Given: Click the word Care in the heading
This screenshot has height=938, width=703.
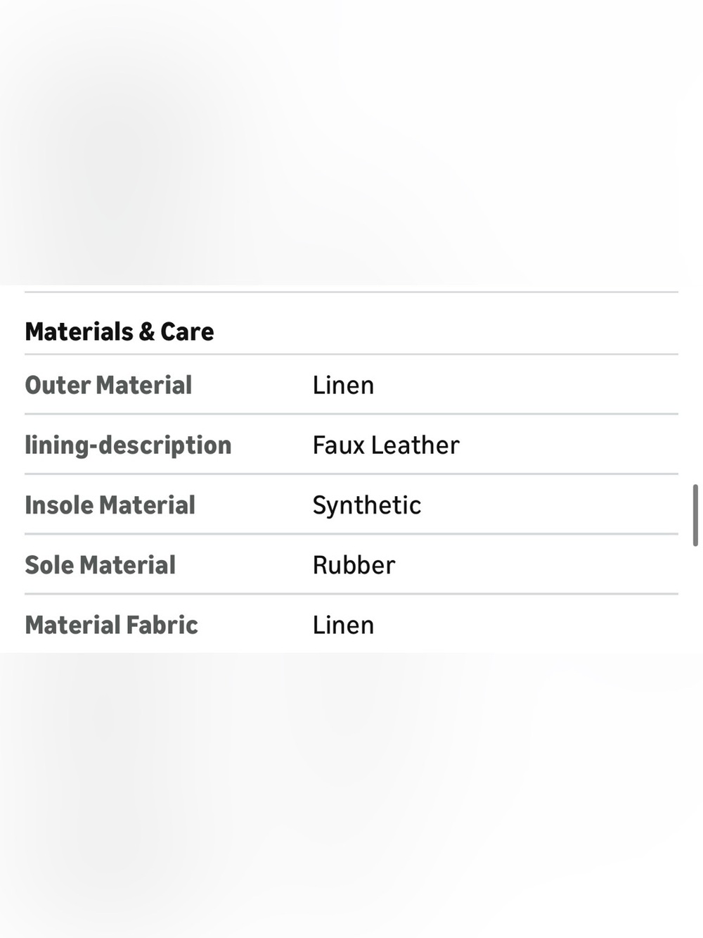Looking at the screenshot, I should point(187,331).
